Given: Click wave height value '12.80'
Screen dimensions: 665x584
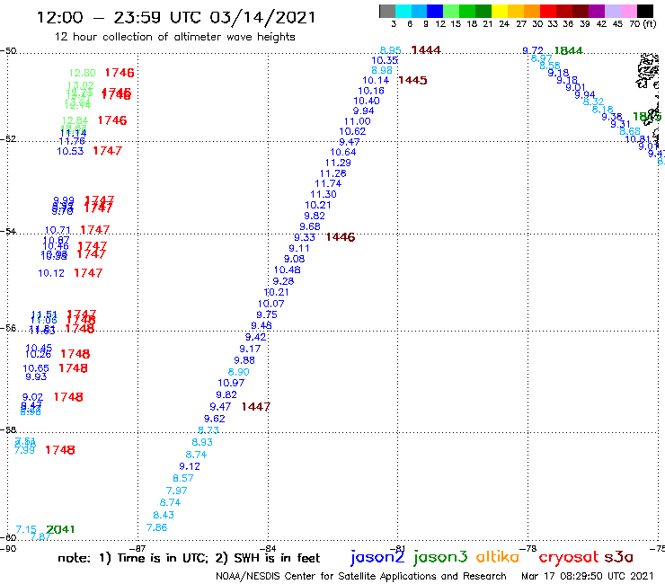Looking at the screenshot, I should point(83,73).
